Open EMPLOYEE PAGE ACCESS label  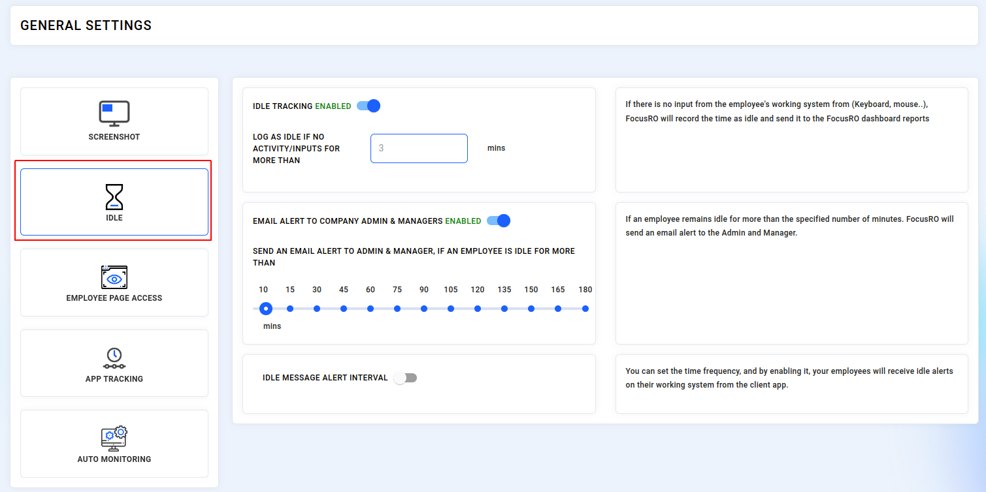(x=114, y=298)
